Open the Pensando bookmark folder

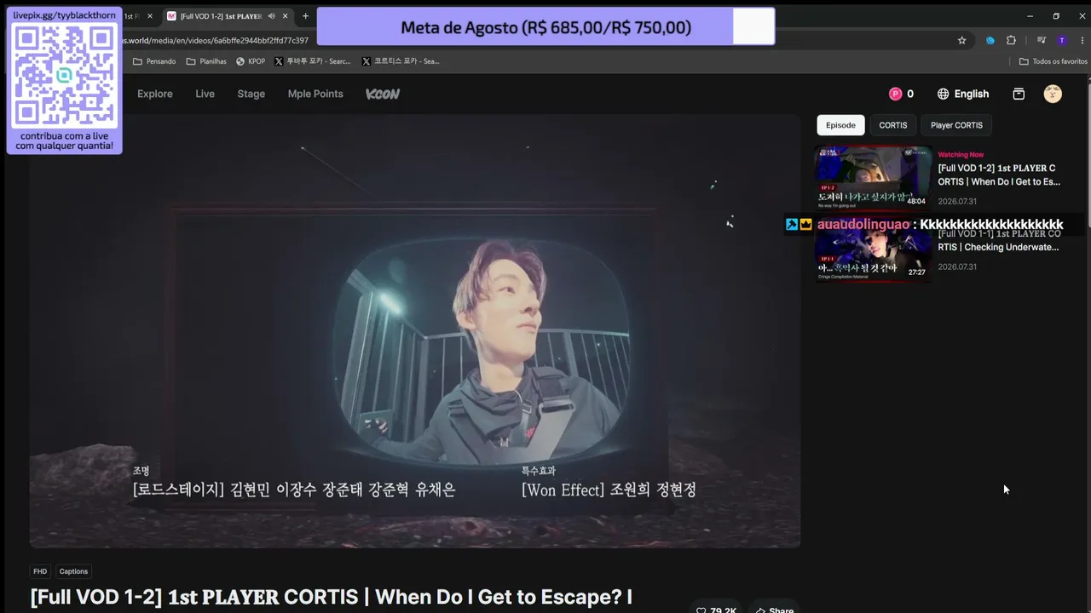154,61
